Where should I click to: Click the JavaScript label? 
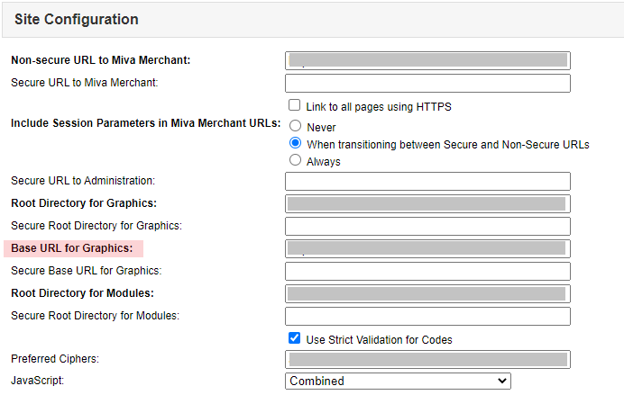pos(37,381)
